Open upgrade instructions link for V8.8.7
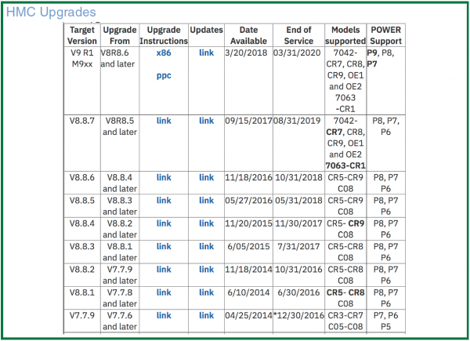 [163, 121]
